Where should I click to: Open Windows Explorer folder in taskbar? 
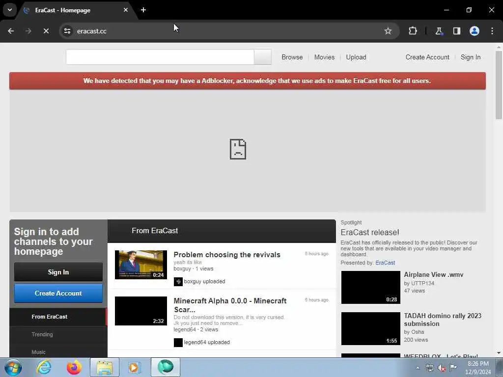click(105, 367)
